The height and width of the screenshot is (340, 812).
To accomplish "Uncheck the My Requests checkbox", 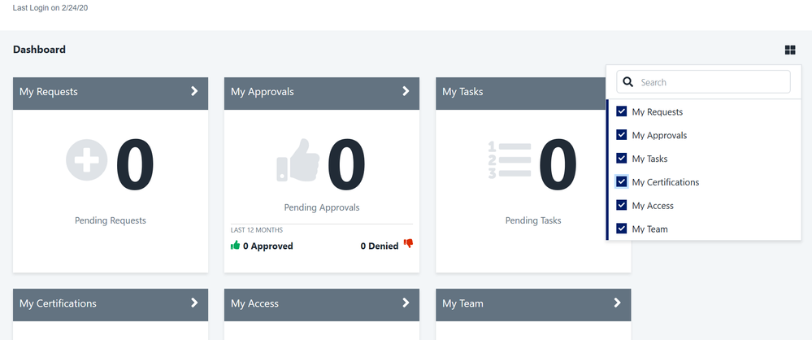I will [x=622, y=111].
